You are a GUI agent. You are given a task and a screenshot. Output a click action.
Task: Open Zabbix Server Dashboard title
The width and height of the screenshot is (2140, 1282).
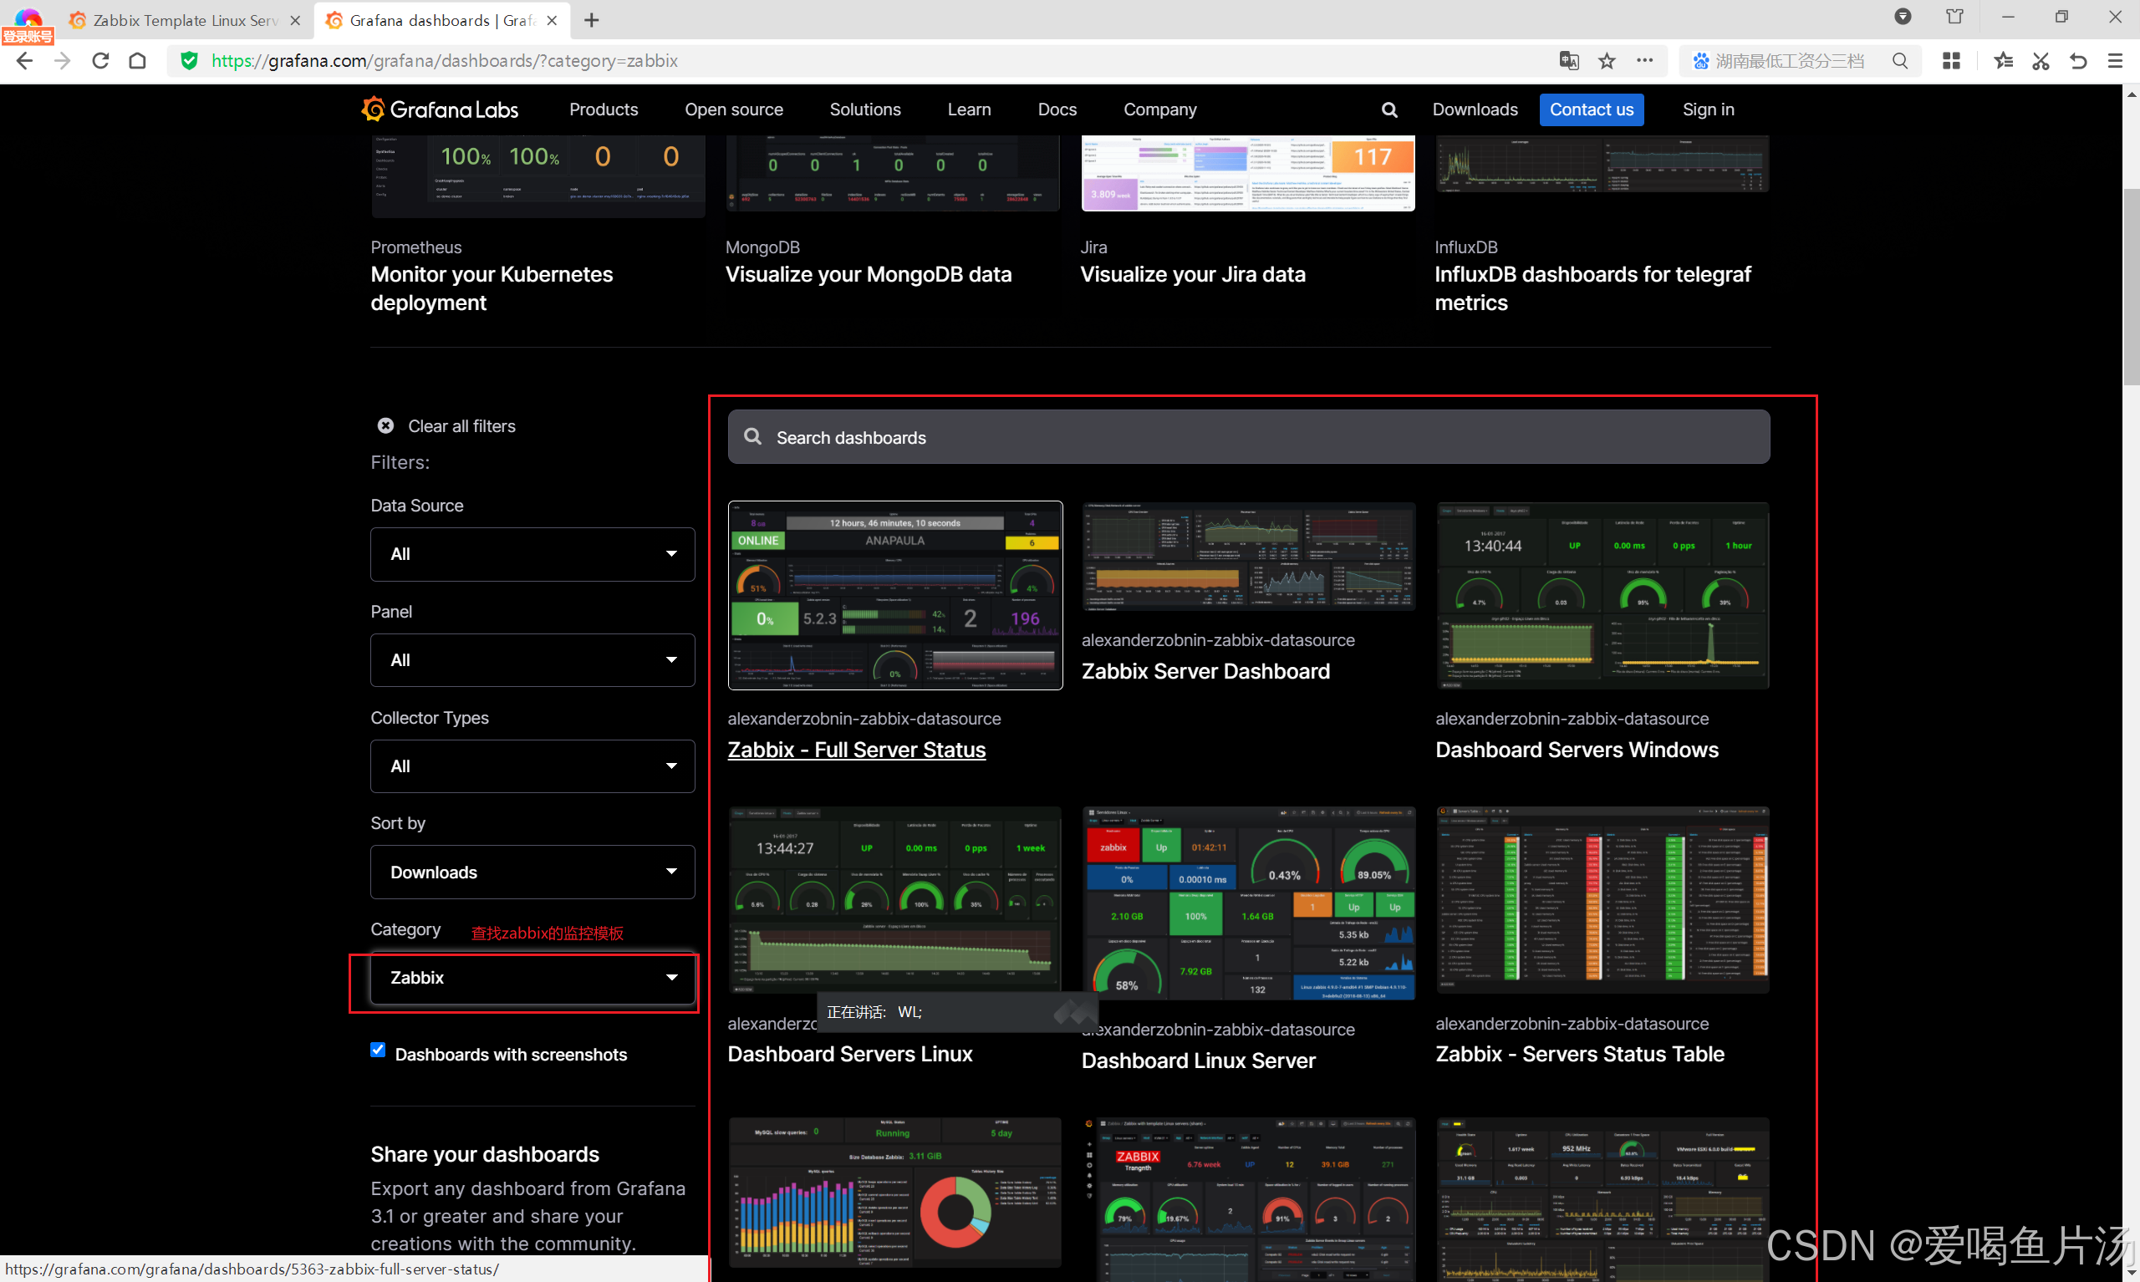(1205, 671)
